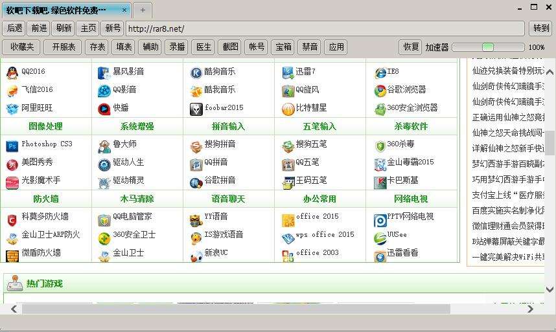The image size is (556, 332).
Task: Click the QQ2016 penguin icon
Action: tap(12, 73)
